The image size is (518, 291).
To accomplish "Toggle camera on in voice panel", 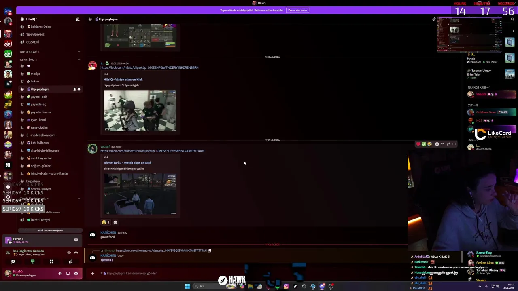I will 13,261.
